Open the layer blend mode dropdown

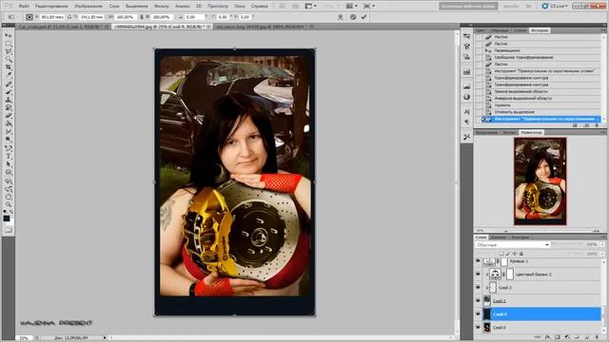tap(513, 245)
